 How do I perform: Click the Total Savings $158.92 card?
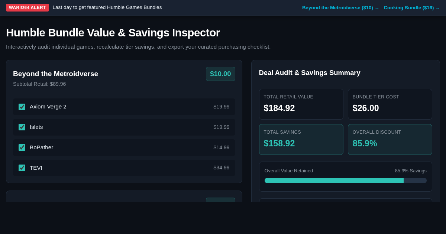[x=301, y=140]
